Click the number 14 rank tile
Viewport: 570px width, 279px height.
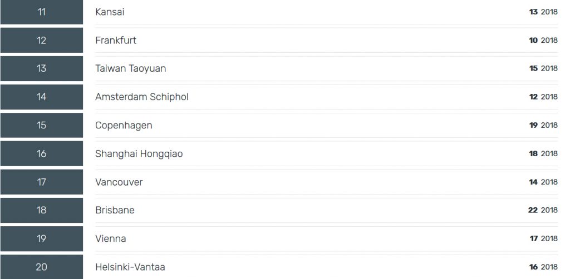[42, 97]
